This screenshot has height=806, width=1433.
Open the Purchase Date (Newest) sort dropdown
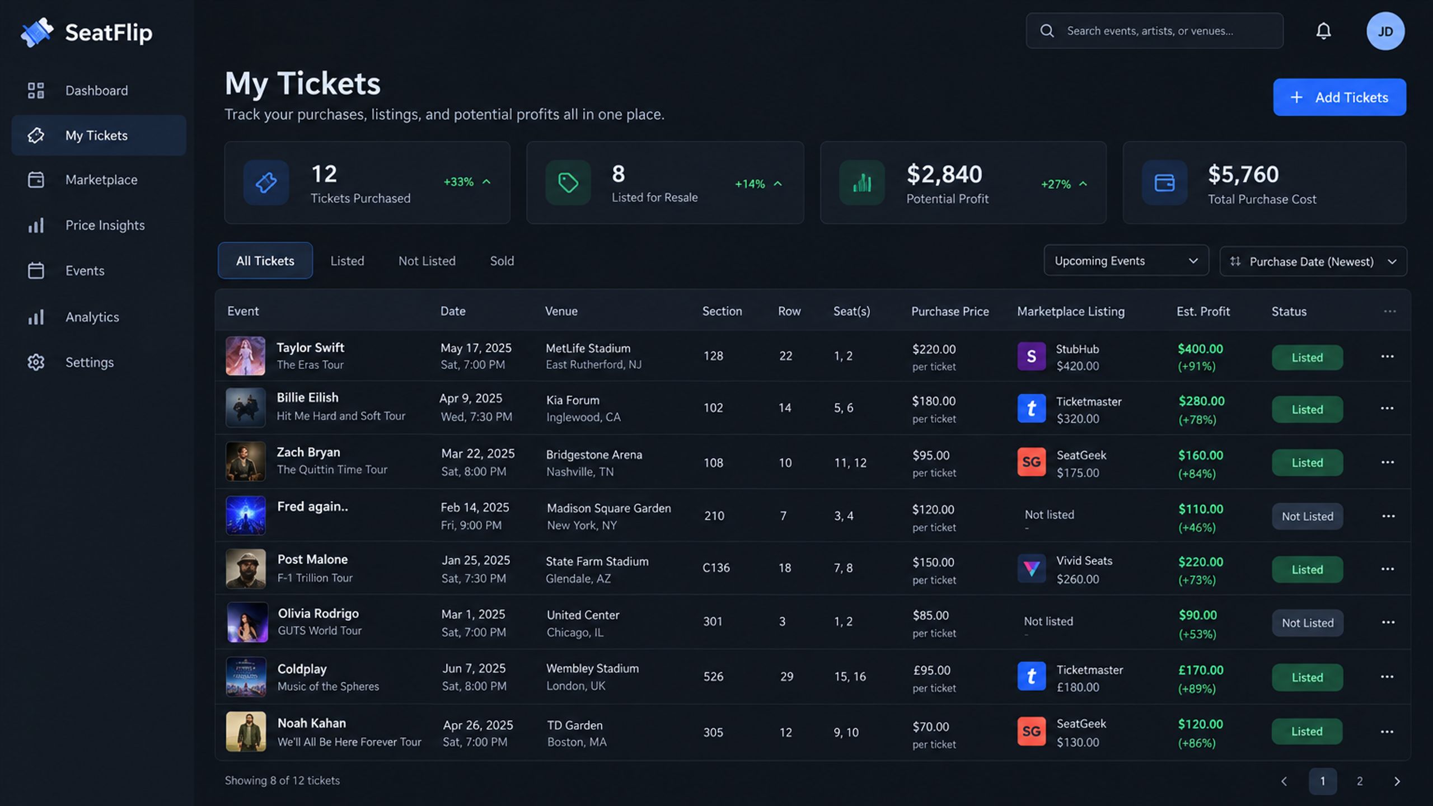point(1313,261)
